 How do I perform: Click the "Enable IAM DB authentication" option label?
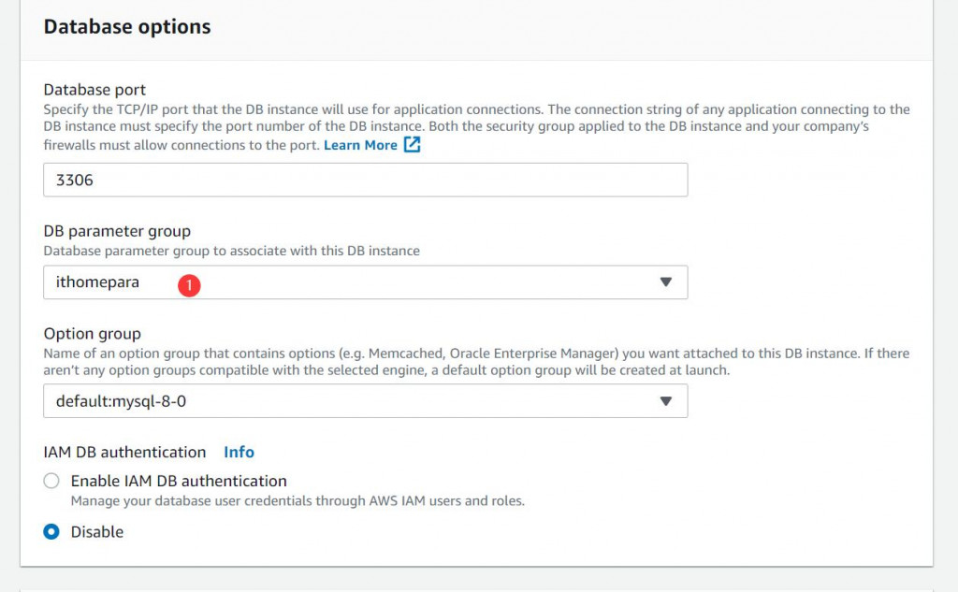click(179, 481)
